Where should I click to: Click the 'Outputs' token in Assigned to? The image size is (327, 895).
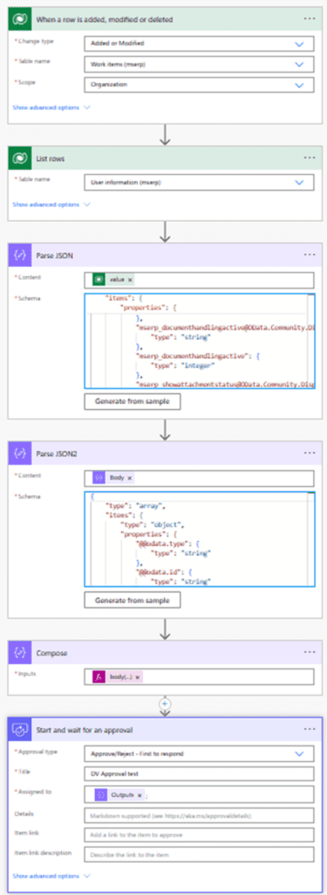(119, 794)
